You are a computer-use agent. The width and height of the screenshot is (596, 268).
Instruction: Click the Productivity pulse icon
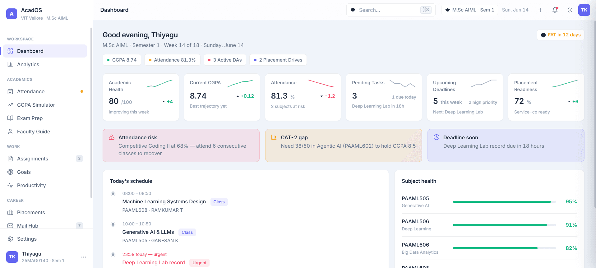10,185
